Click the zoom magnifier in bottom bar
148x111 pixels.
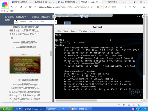[x=145, y=105]
